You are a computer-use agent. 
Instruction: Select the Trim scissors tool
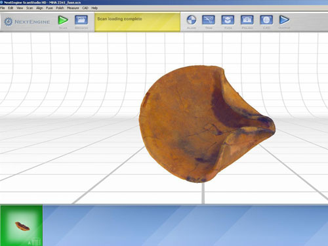tap(209, 20)
